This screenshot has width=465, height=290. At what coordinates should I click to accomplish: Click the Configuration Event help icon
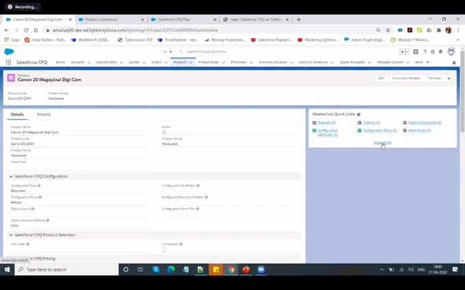[x=40, y=197]
